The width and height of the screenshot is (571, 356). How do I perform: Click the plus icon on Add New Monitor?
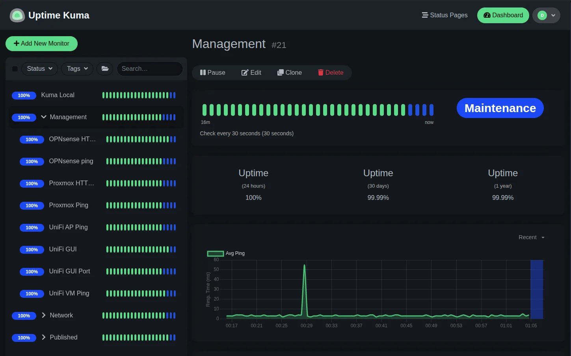click(16, 43)
